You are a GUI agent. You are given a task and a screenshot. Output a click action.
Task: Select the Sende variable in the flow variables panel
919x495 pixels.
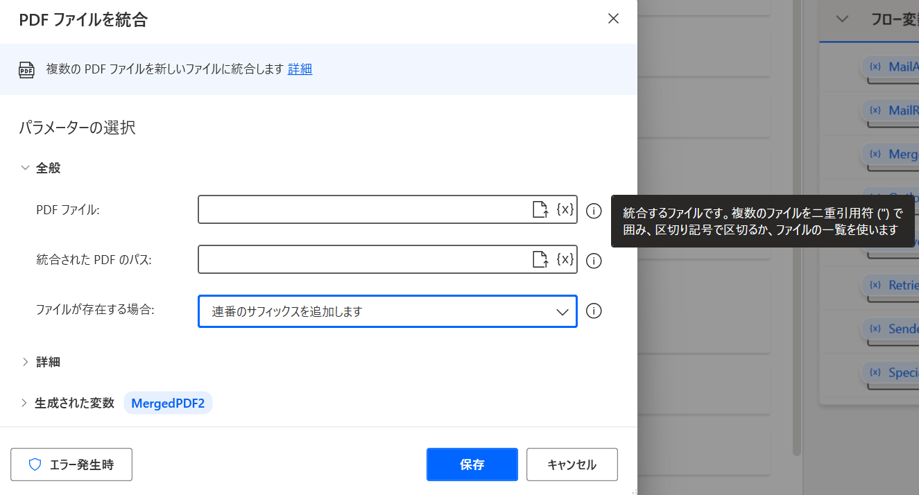pos(891,329)
